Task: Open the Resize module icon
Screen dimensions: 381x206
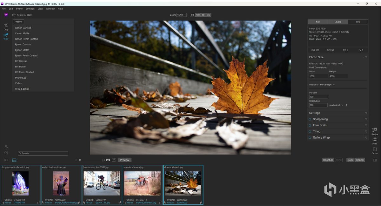Action: pos(375,130)
